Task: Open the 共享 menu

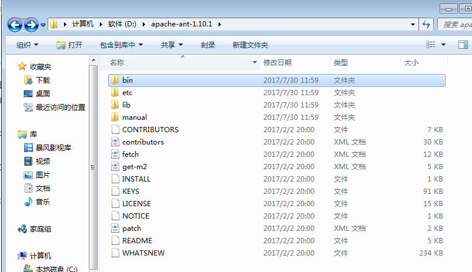Action: click(x=172, y=45)
